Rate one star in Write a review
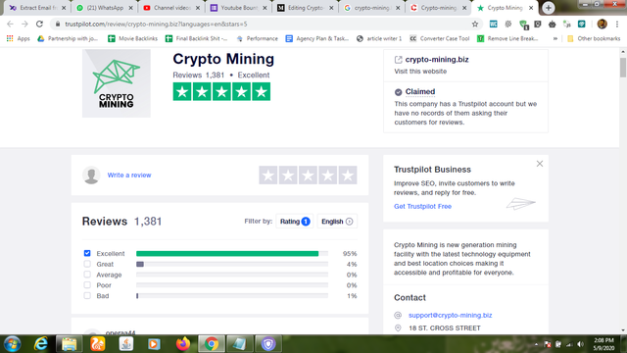 267,176
